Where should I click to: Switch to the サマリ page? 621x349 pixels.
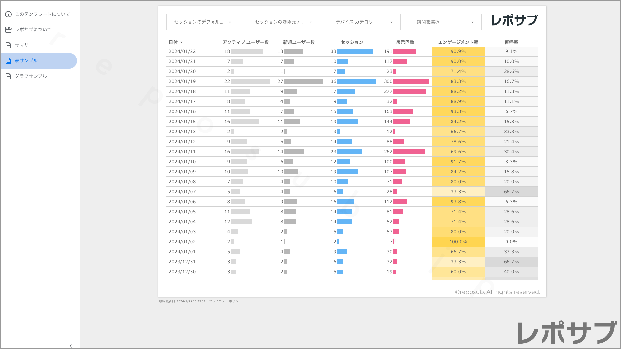22,45
